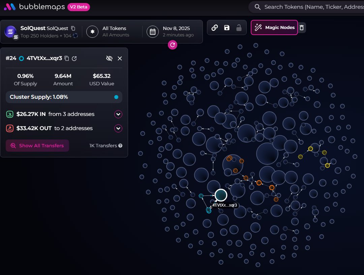Viewport: 364px width, 275px height.
Task: Expand the $33.42K OUT addresses list
Action: 118,128
